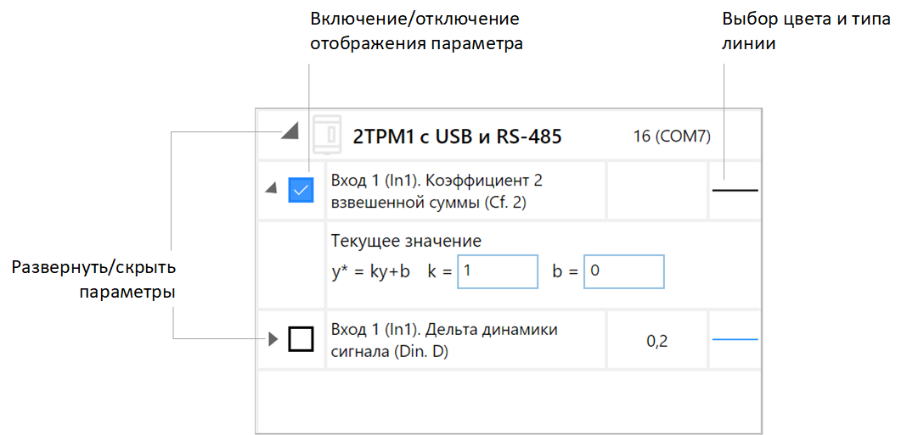Click the k coefficient input field

[x=497, y=272]
